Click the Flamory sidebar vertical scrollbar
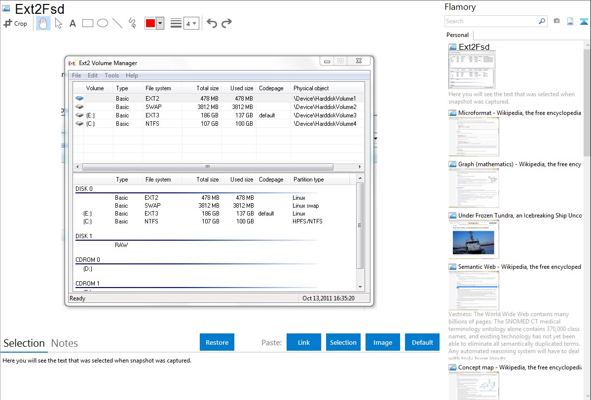The image size is (591, 400). pos(587,102)
